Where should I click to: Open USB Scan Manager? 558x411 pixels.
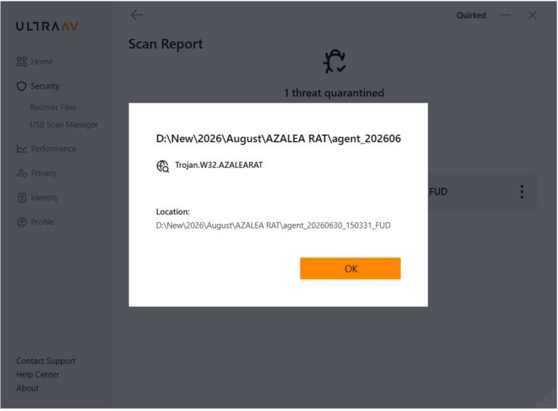[x=64, y=125]
